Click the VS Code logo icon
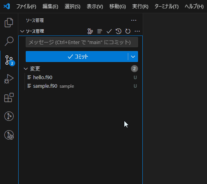This screenshot has height=184, width=207. [x=7, y=6]
